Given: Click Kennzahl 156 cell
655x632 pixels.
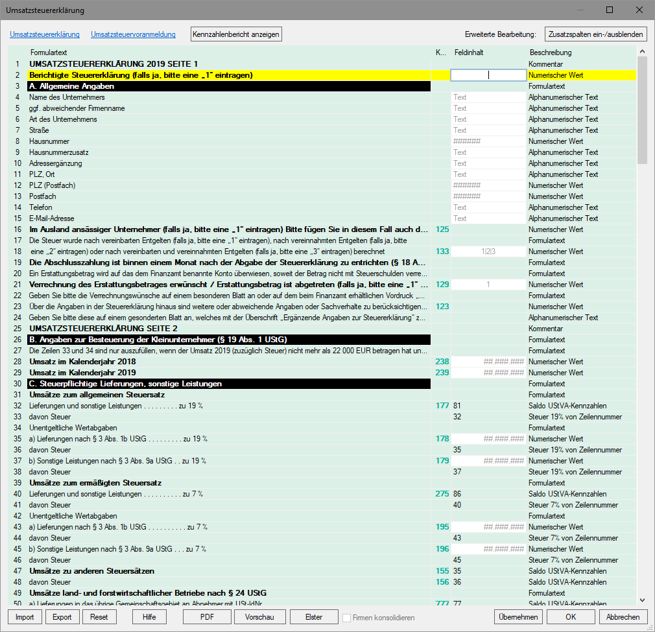Looking at the screenshot, I should click(442, 582).
